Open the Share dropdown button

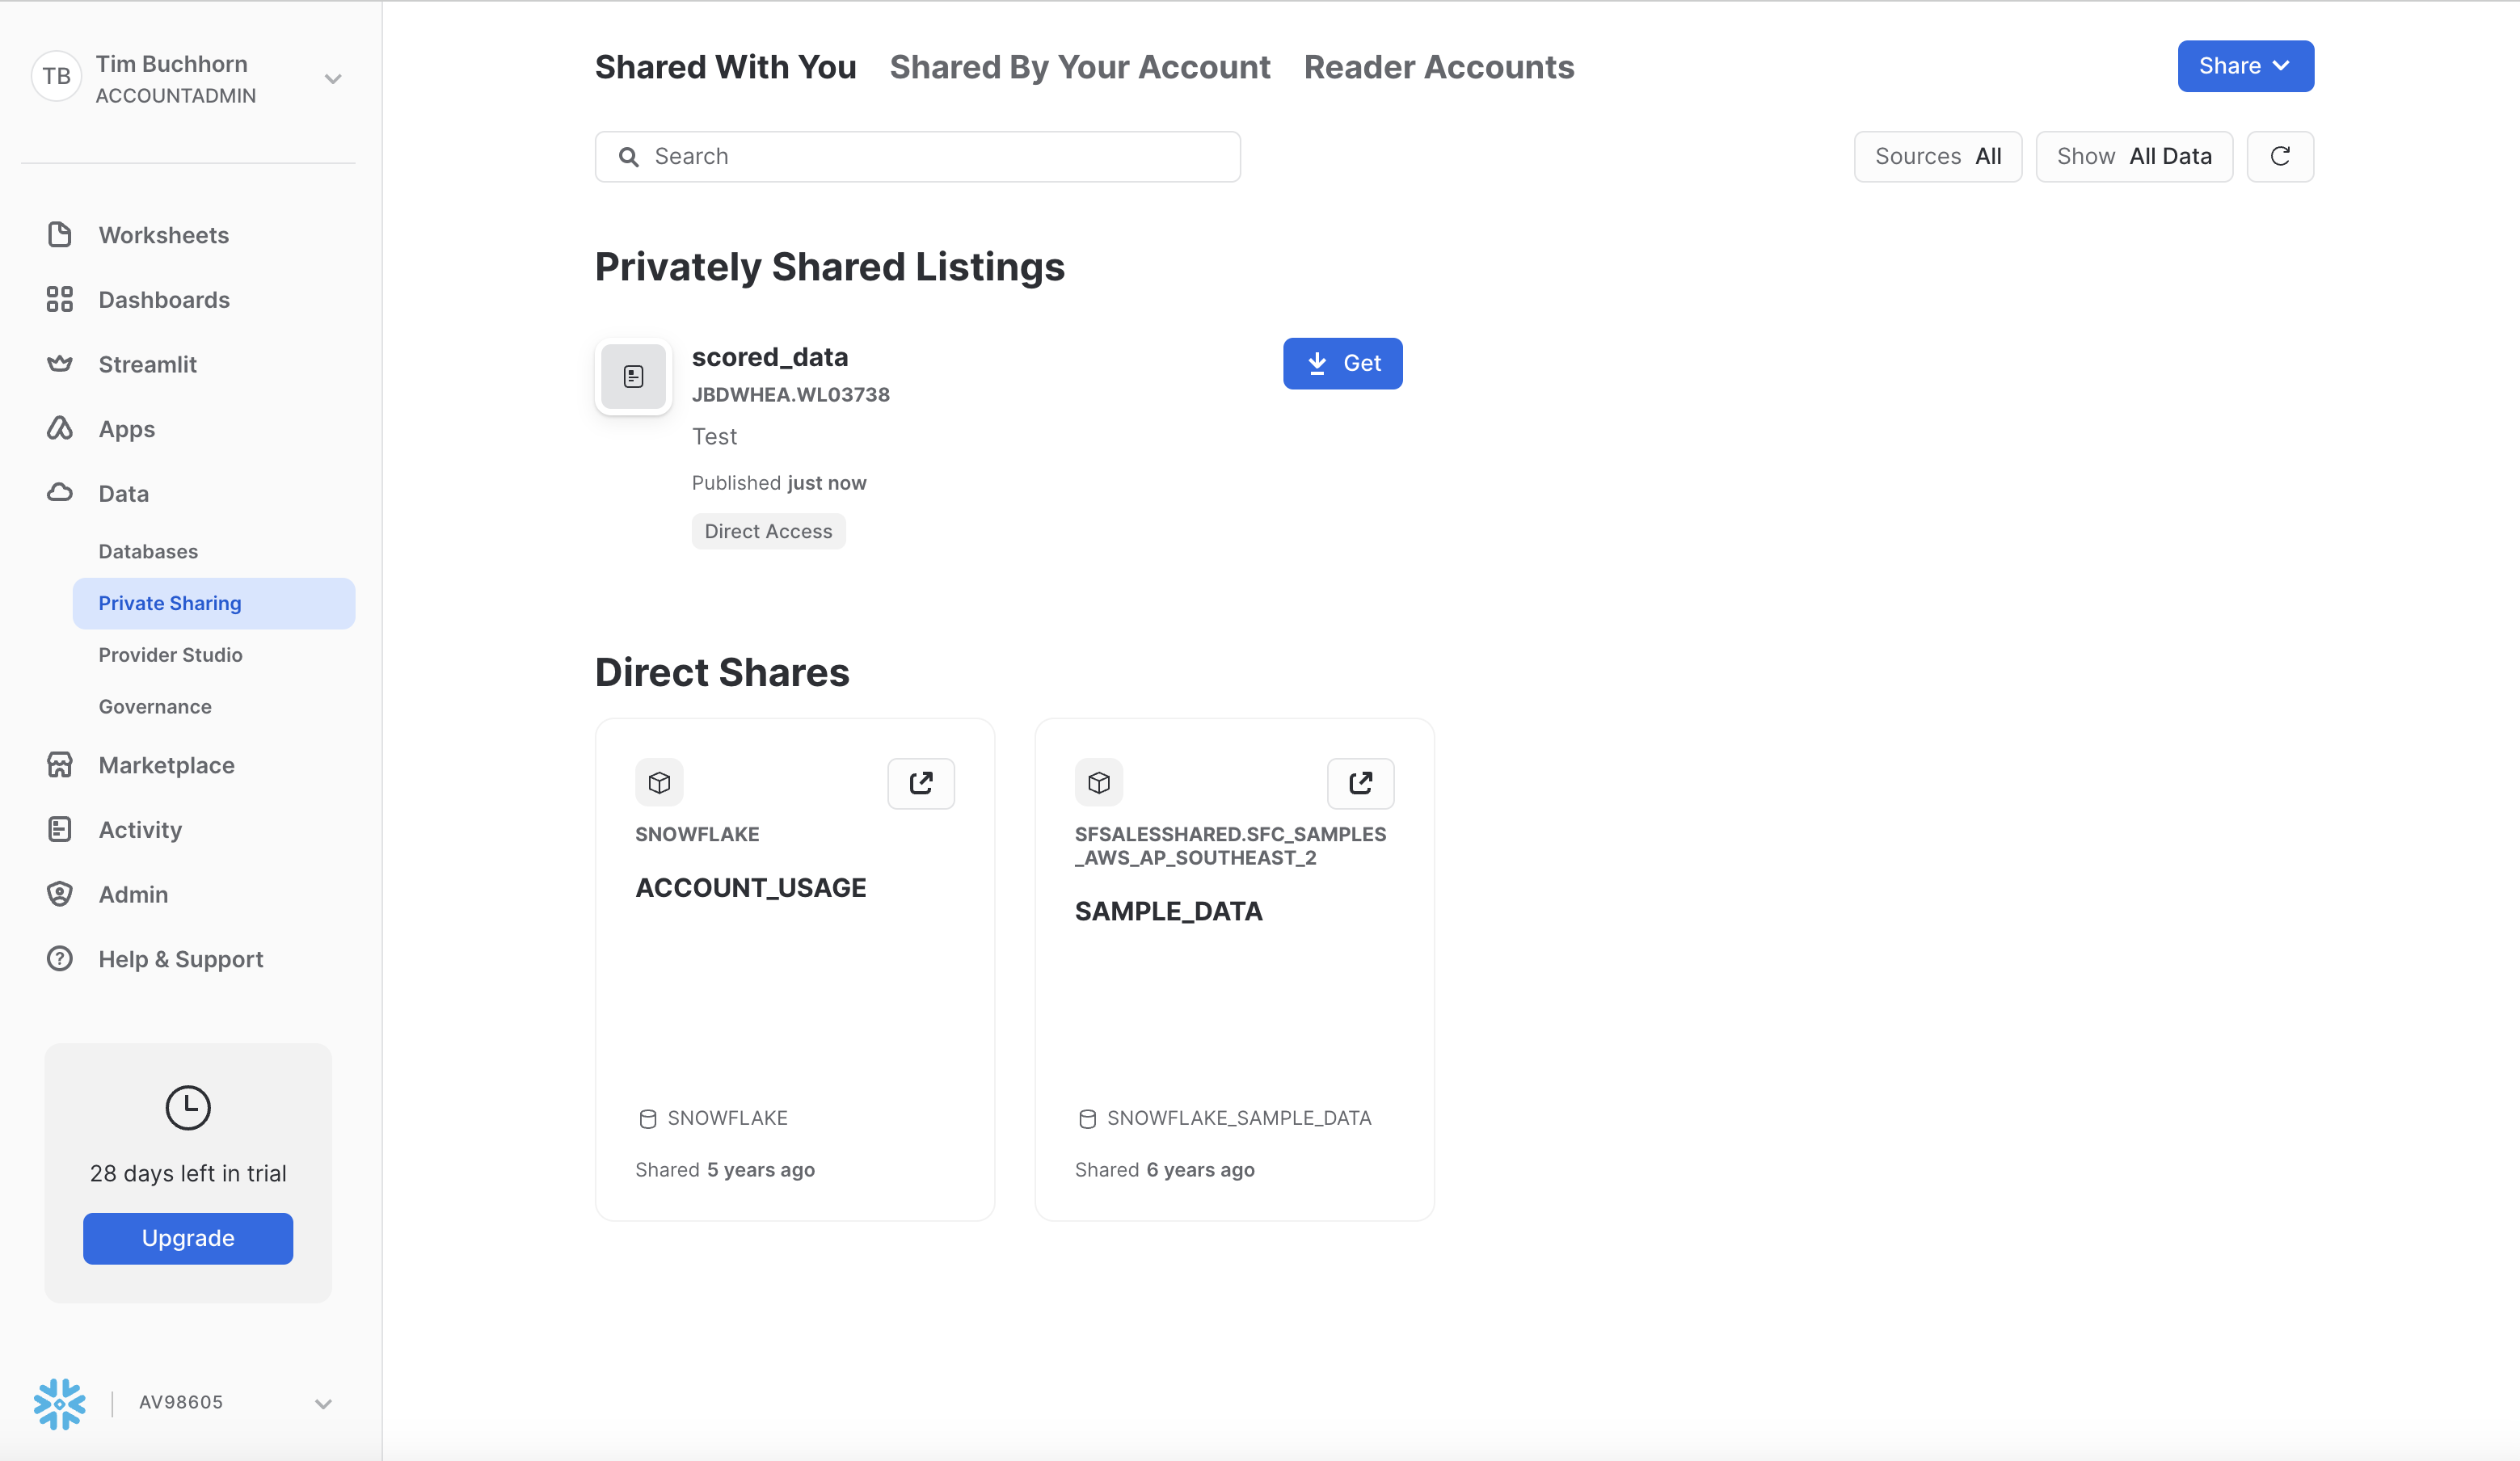[2244, 66]
